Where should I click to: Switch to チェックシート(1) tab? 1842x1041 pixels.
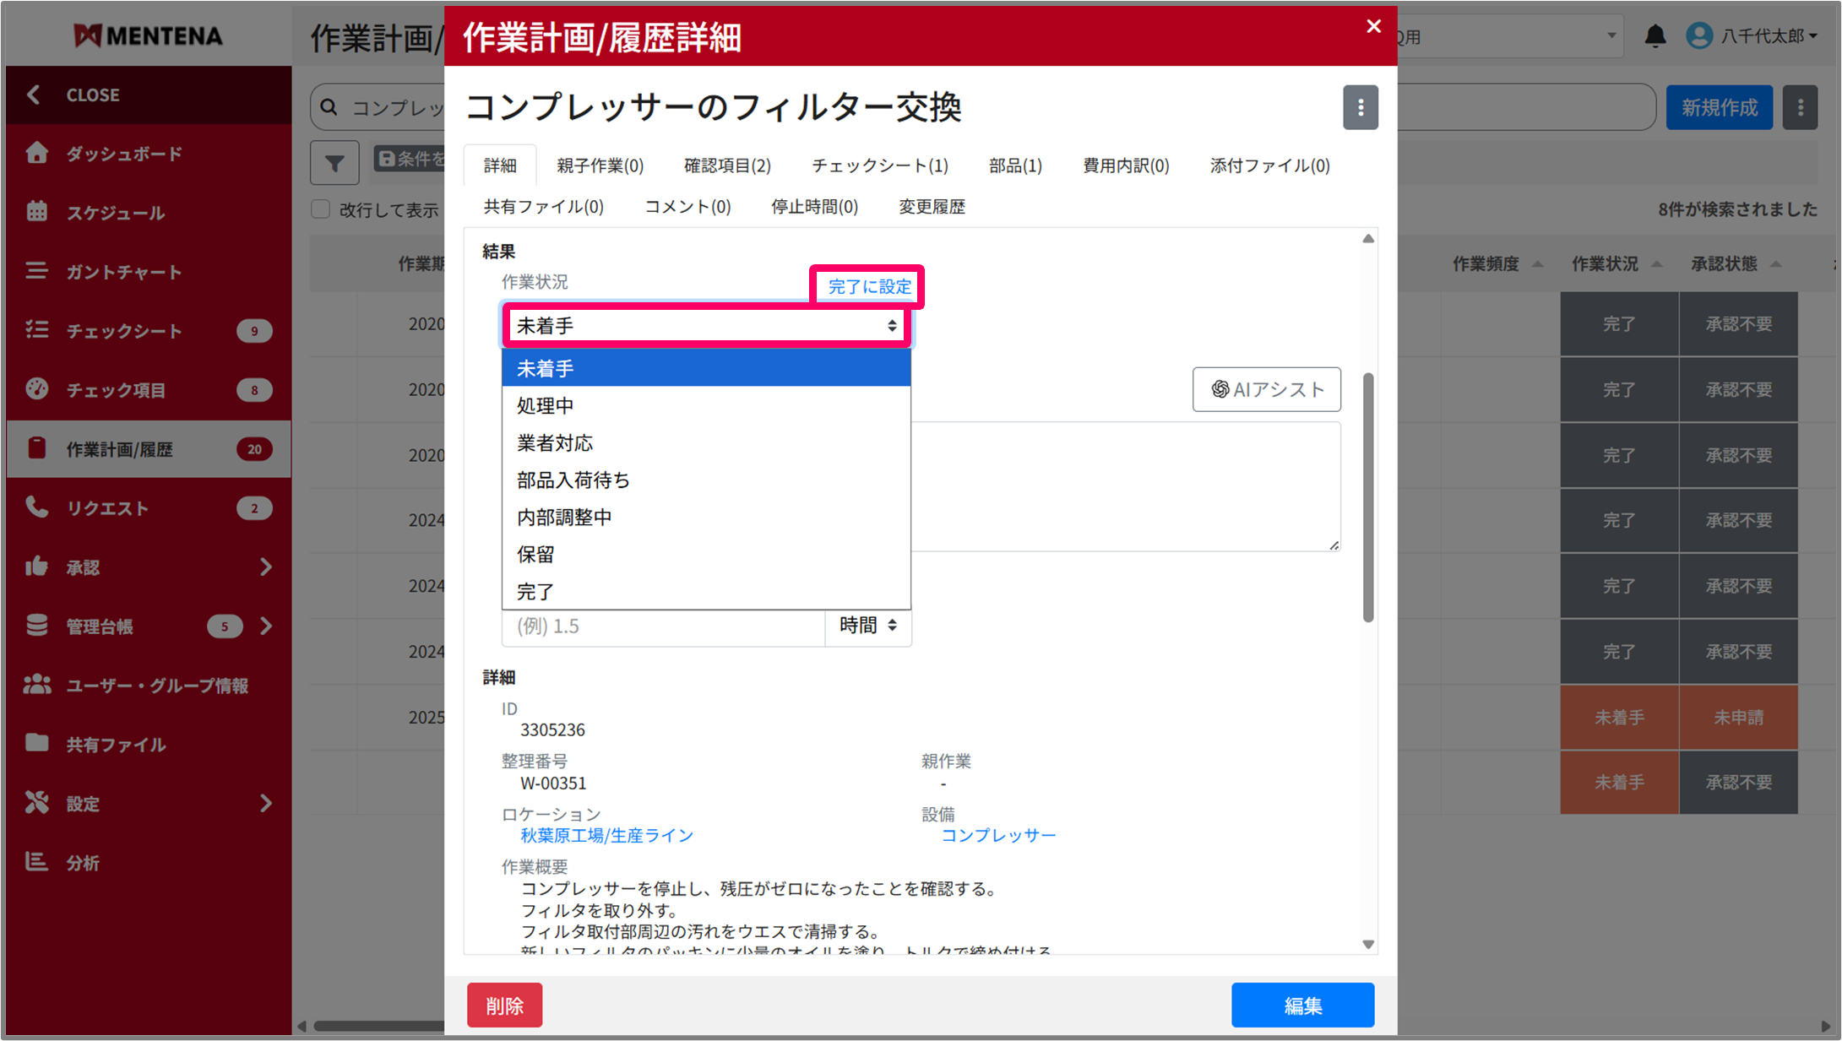(x=879, y=165)
